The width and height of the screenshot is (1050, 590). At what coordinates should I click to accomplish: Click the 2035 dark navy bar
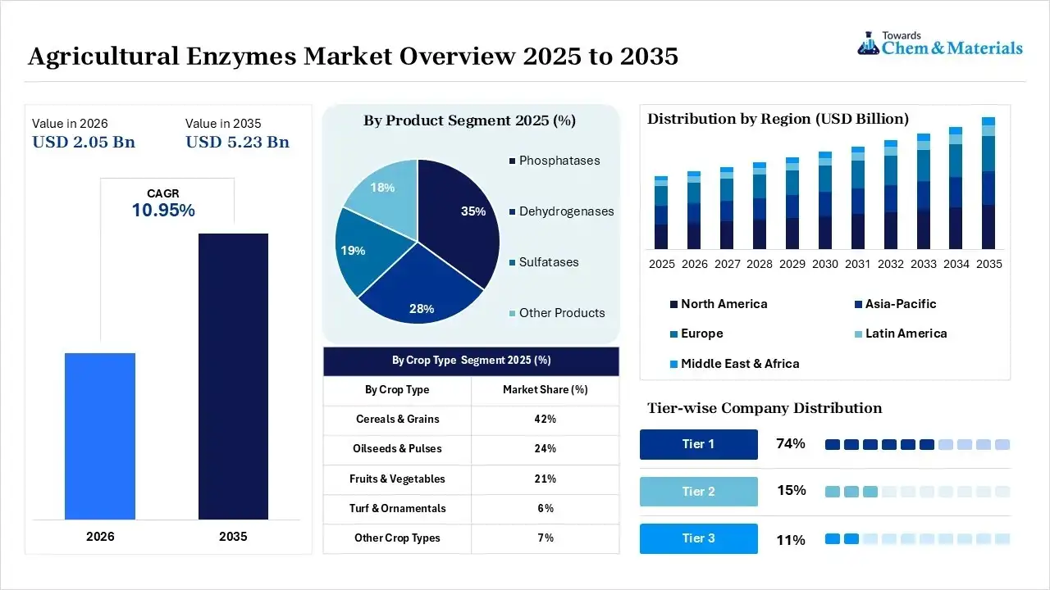pyautogui.click(x=233, y=376)
